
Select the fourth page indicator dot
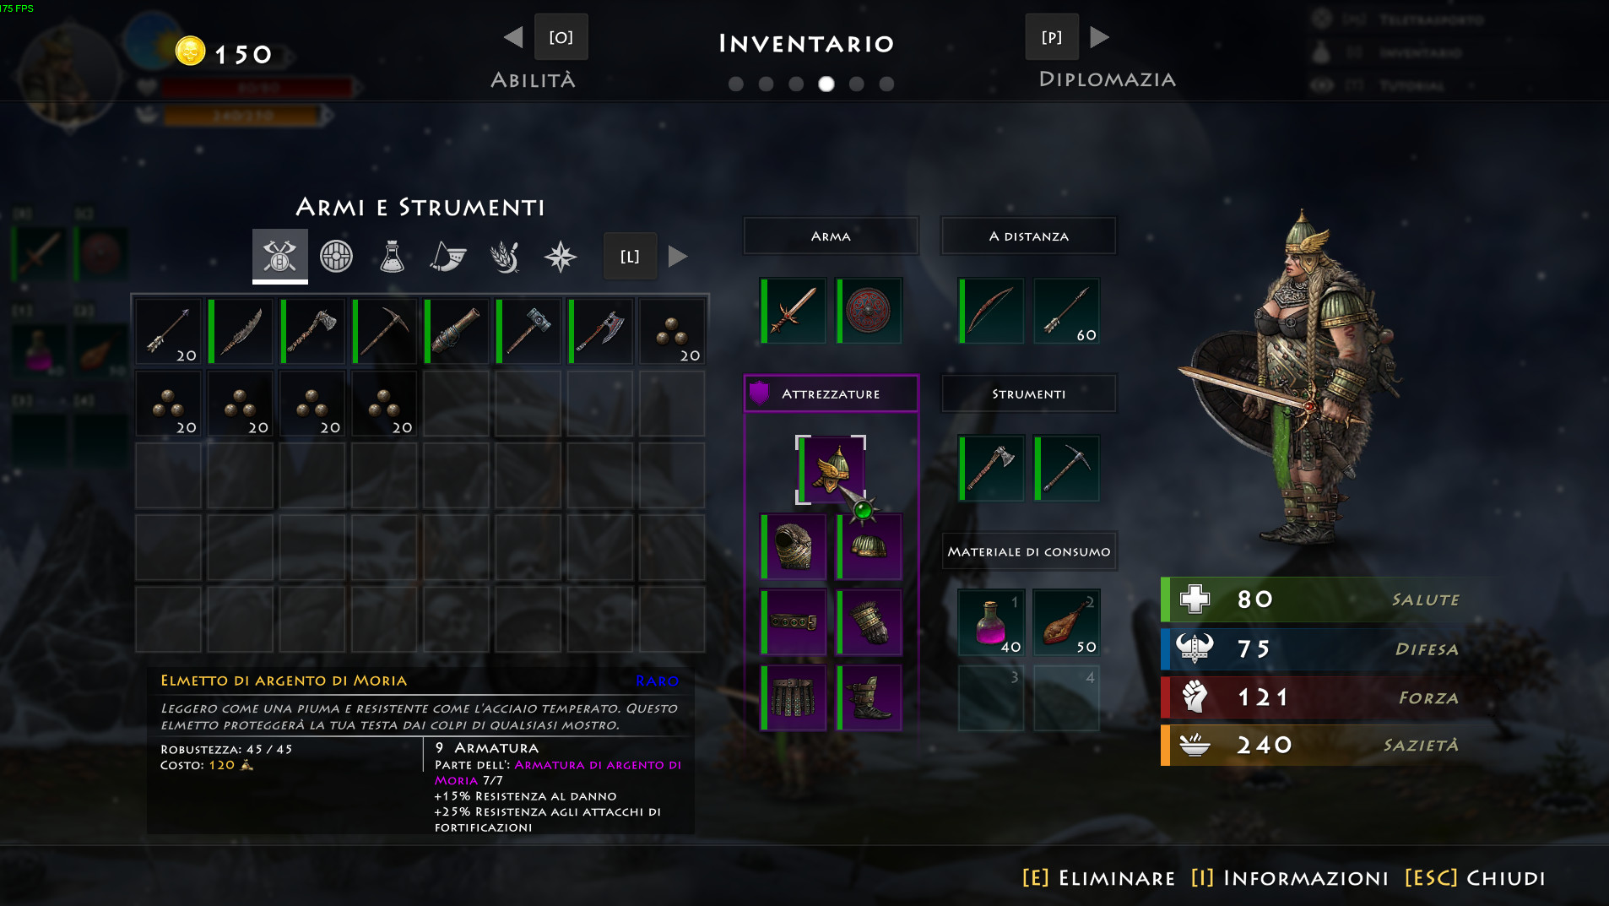tap(826, 84)
